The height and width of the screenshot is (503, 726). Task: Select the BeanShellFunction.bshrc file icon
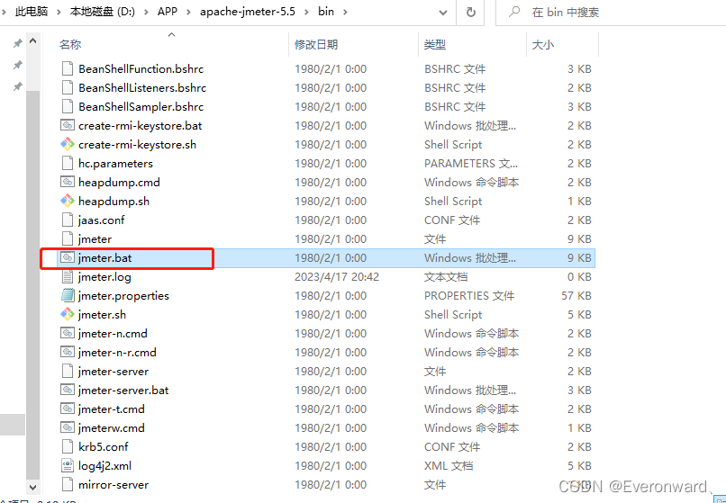tap(68, 69)
